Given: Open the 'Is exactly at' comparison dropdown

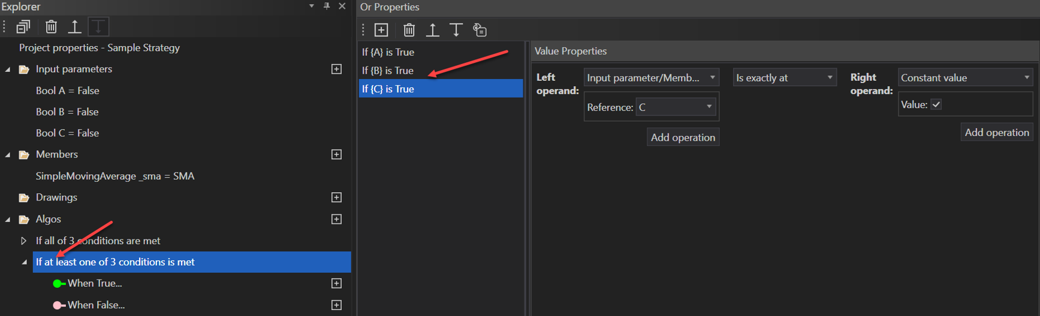Looking at the screenshot, I should pos(784,78).
